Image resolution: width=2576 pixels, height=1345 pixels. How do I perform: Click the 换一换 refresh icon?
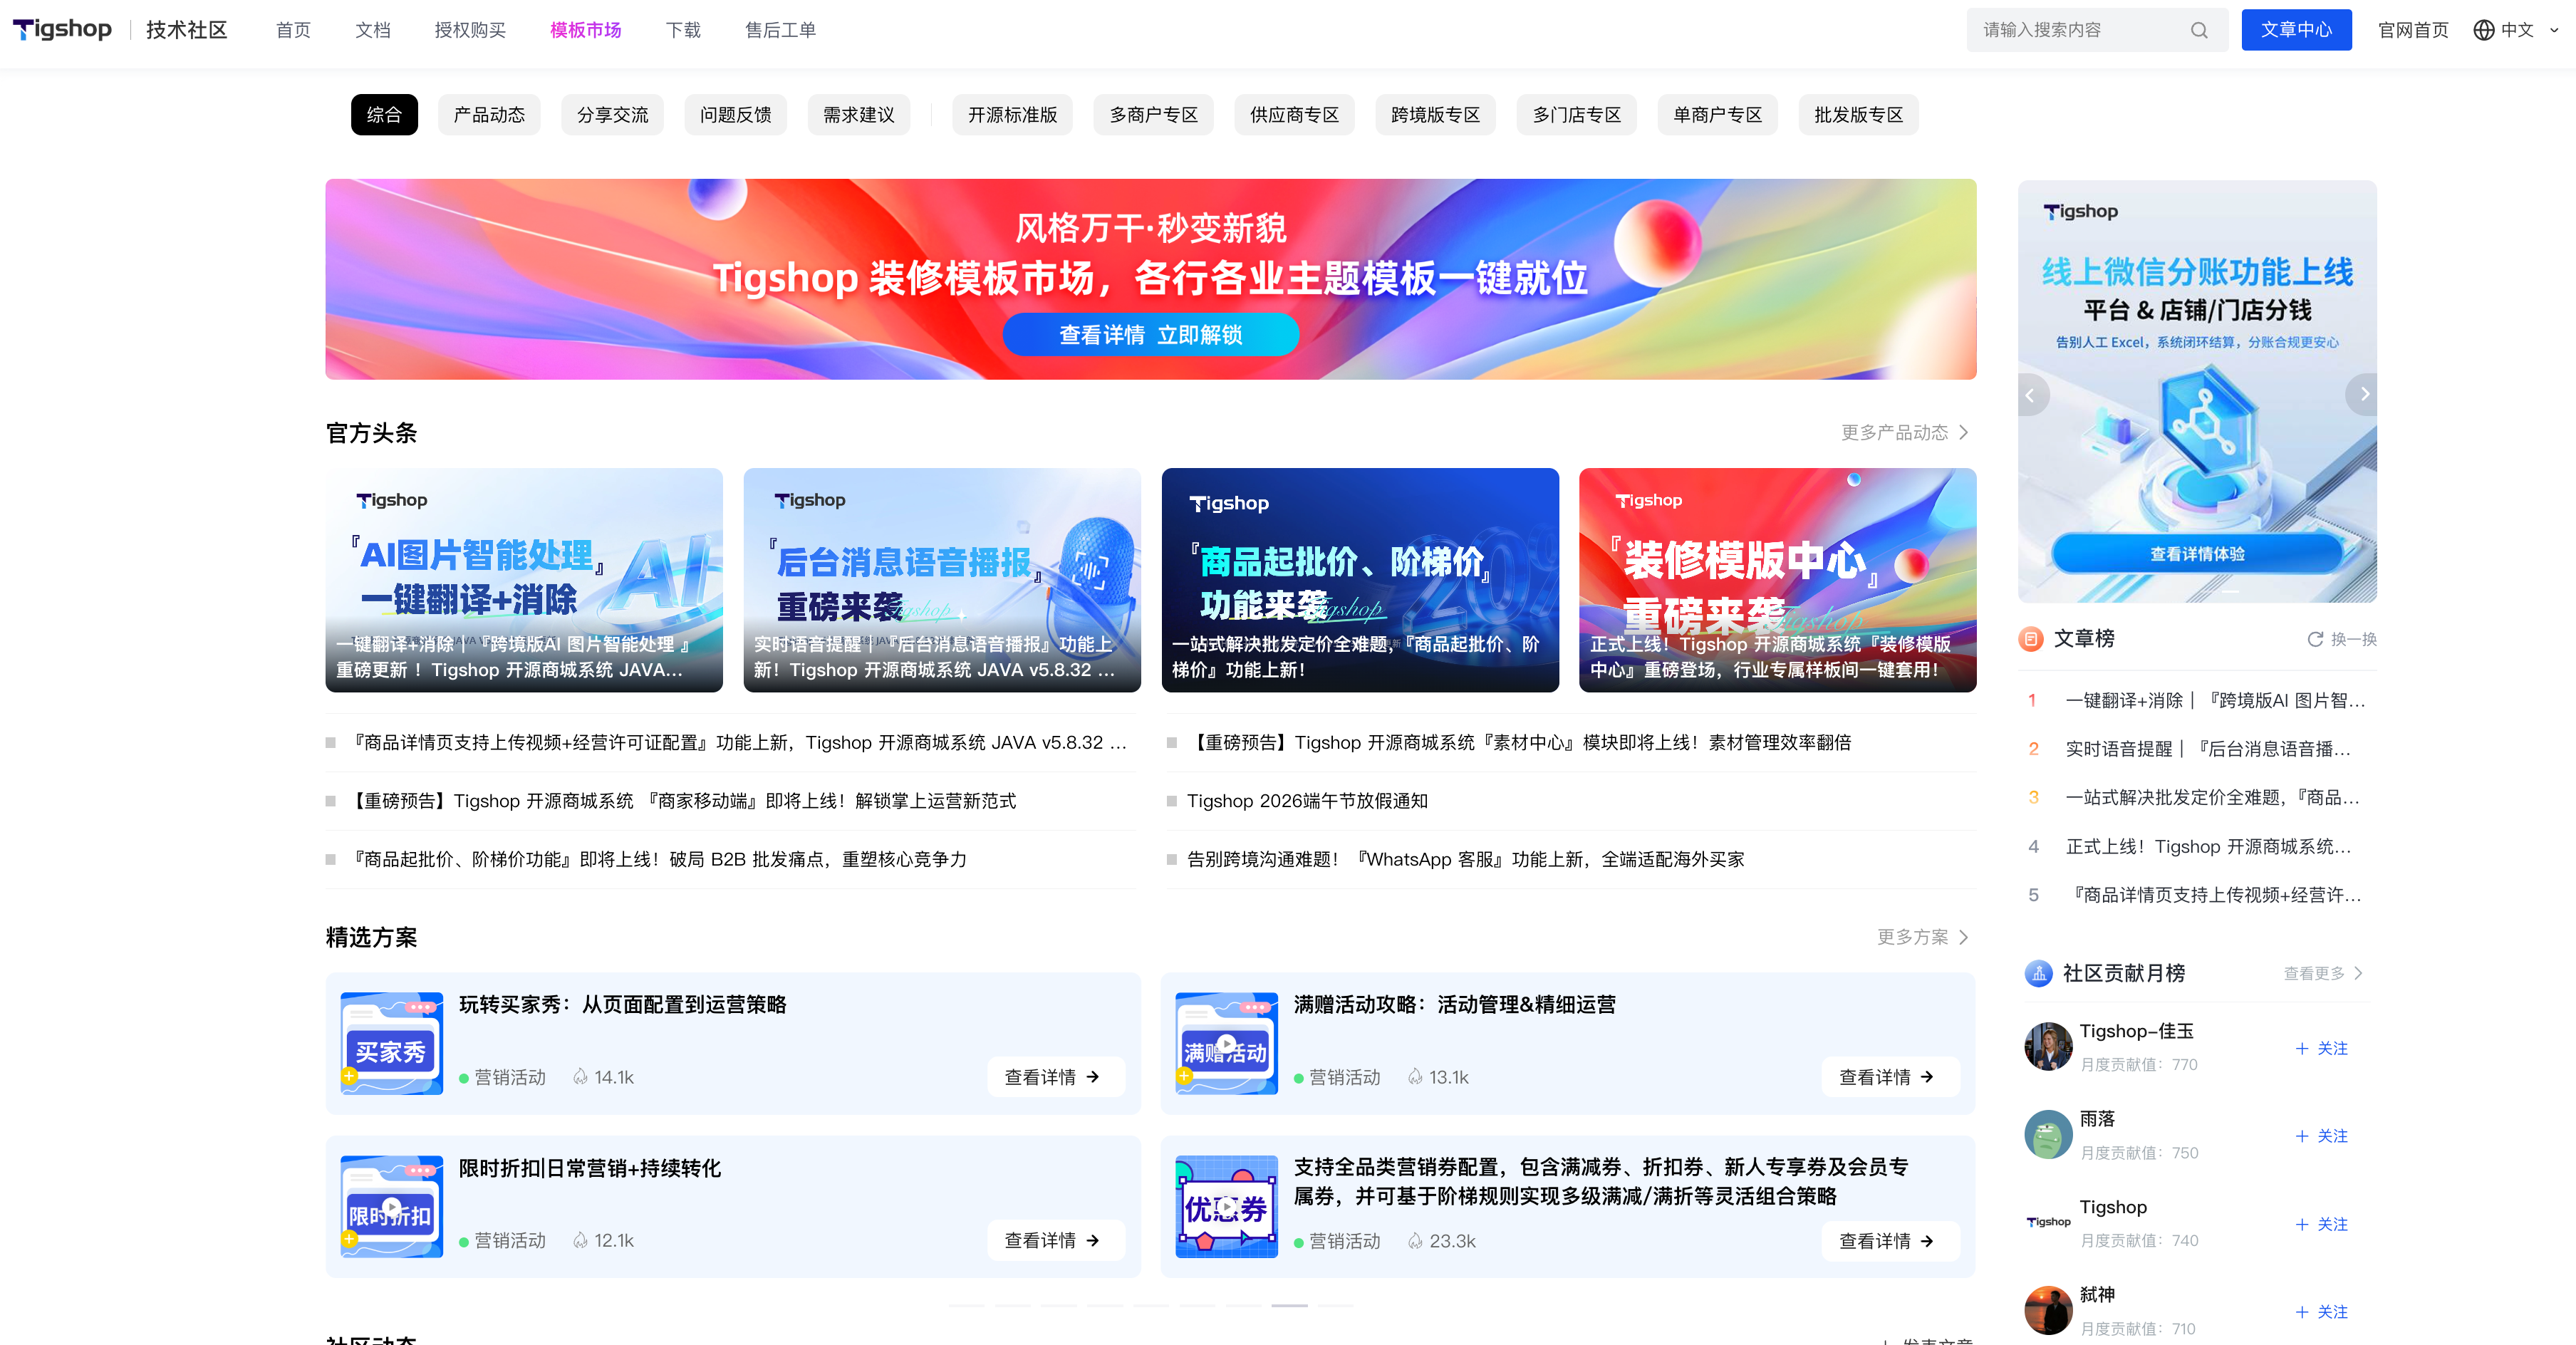click(2314, 639)
